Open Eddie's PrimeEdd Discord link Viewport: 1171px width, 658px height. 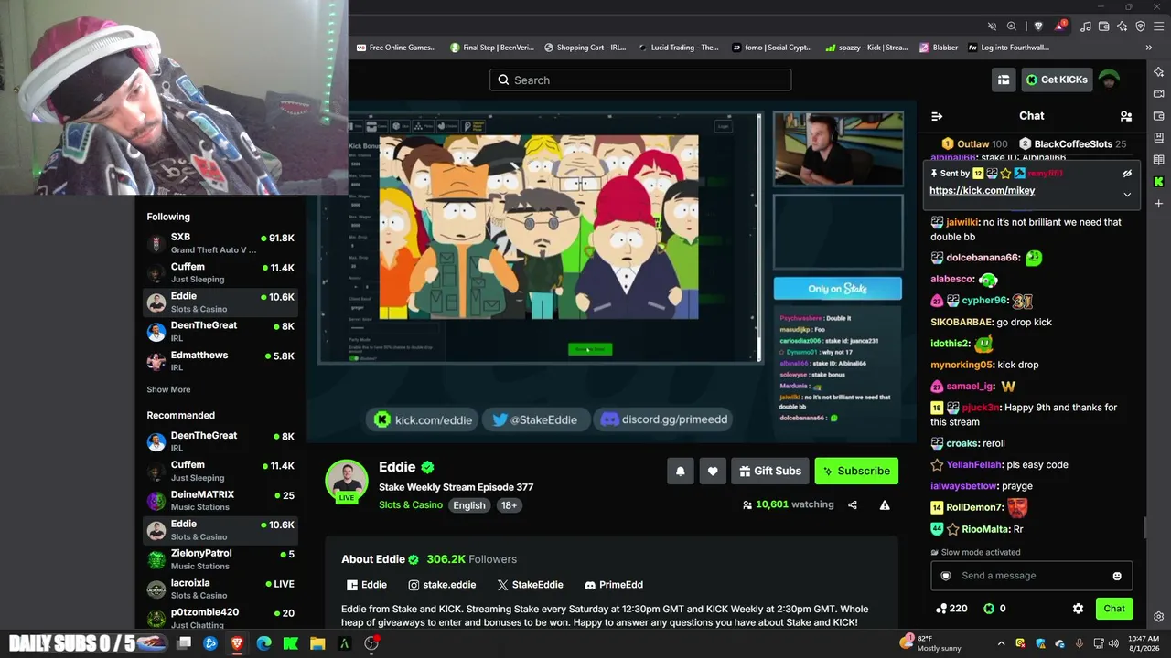[614, 585]
